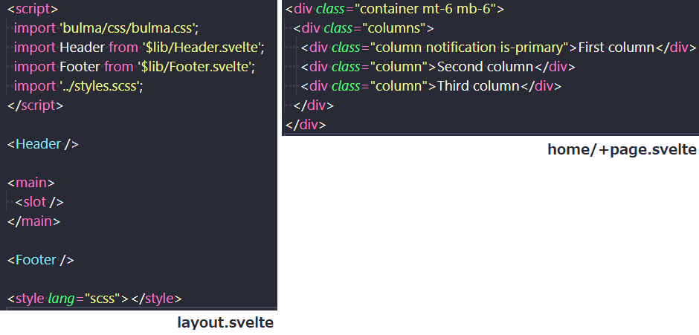The width and height of the screenshot is (699, 335).
Task: Click the '$lib/Footer.svelte' import path
Action: pos(196,67)
